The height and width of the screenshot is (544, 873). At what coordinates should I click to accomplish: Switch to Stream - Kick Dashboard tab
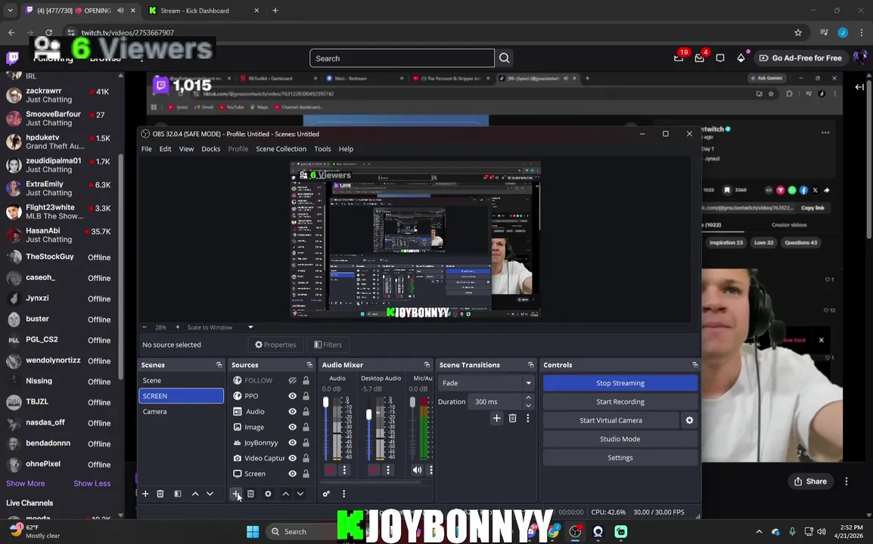point(203,11)
